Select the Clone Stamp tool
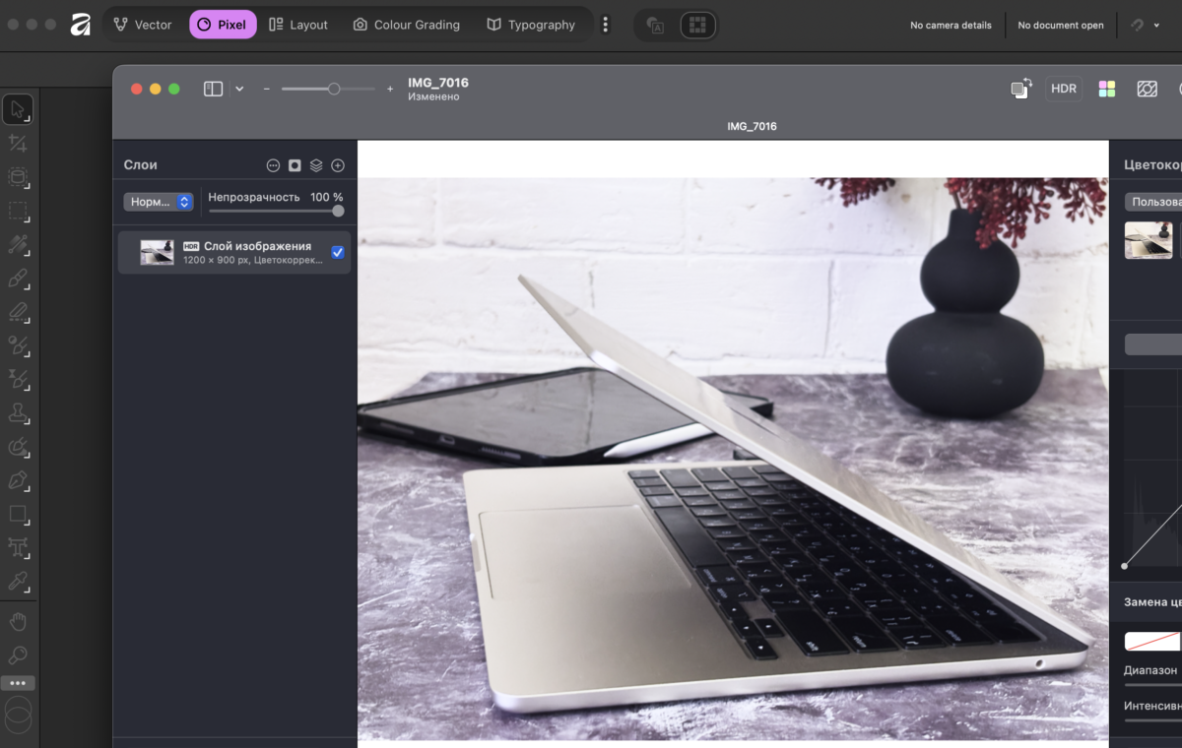1182x748 pixels. 18,413
